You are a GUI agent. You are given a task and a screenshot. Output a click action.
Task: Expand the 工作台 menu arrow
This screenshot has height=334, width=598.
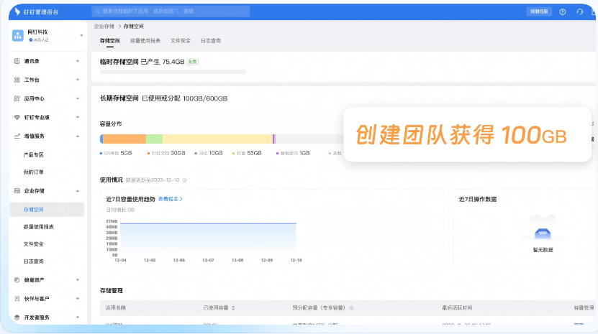click(x=78, y=80)
